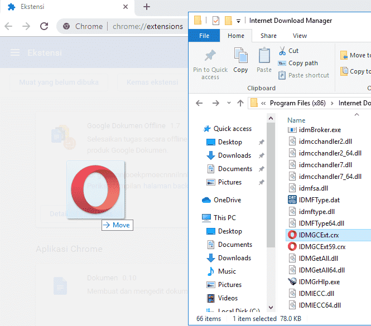The width and height of the screenshot is (371, 326).
Task: Open the Ekstensi hamburger menu
Action: (x=15, y=52)
